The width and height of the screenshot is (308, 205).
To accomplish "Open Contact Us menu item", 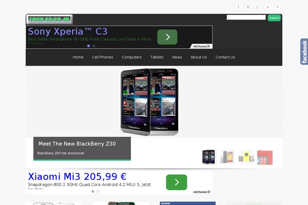I will point(225,57).
